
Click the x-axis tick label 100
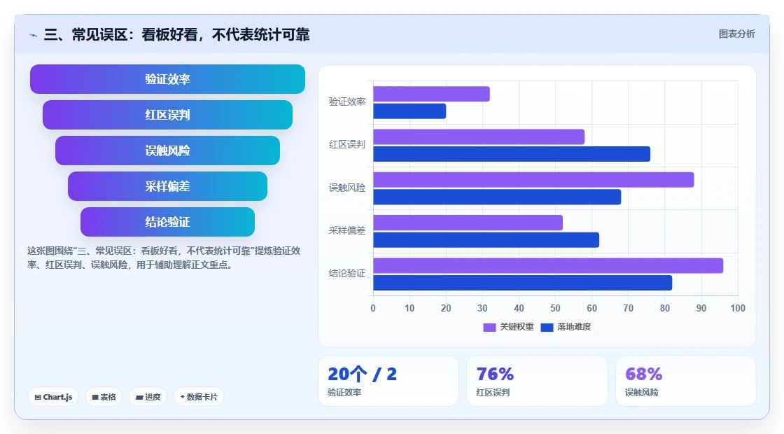[738, 308]
